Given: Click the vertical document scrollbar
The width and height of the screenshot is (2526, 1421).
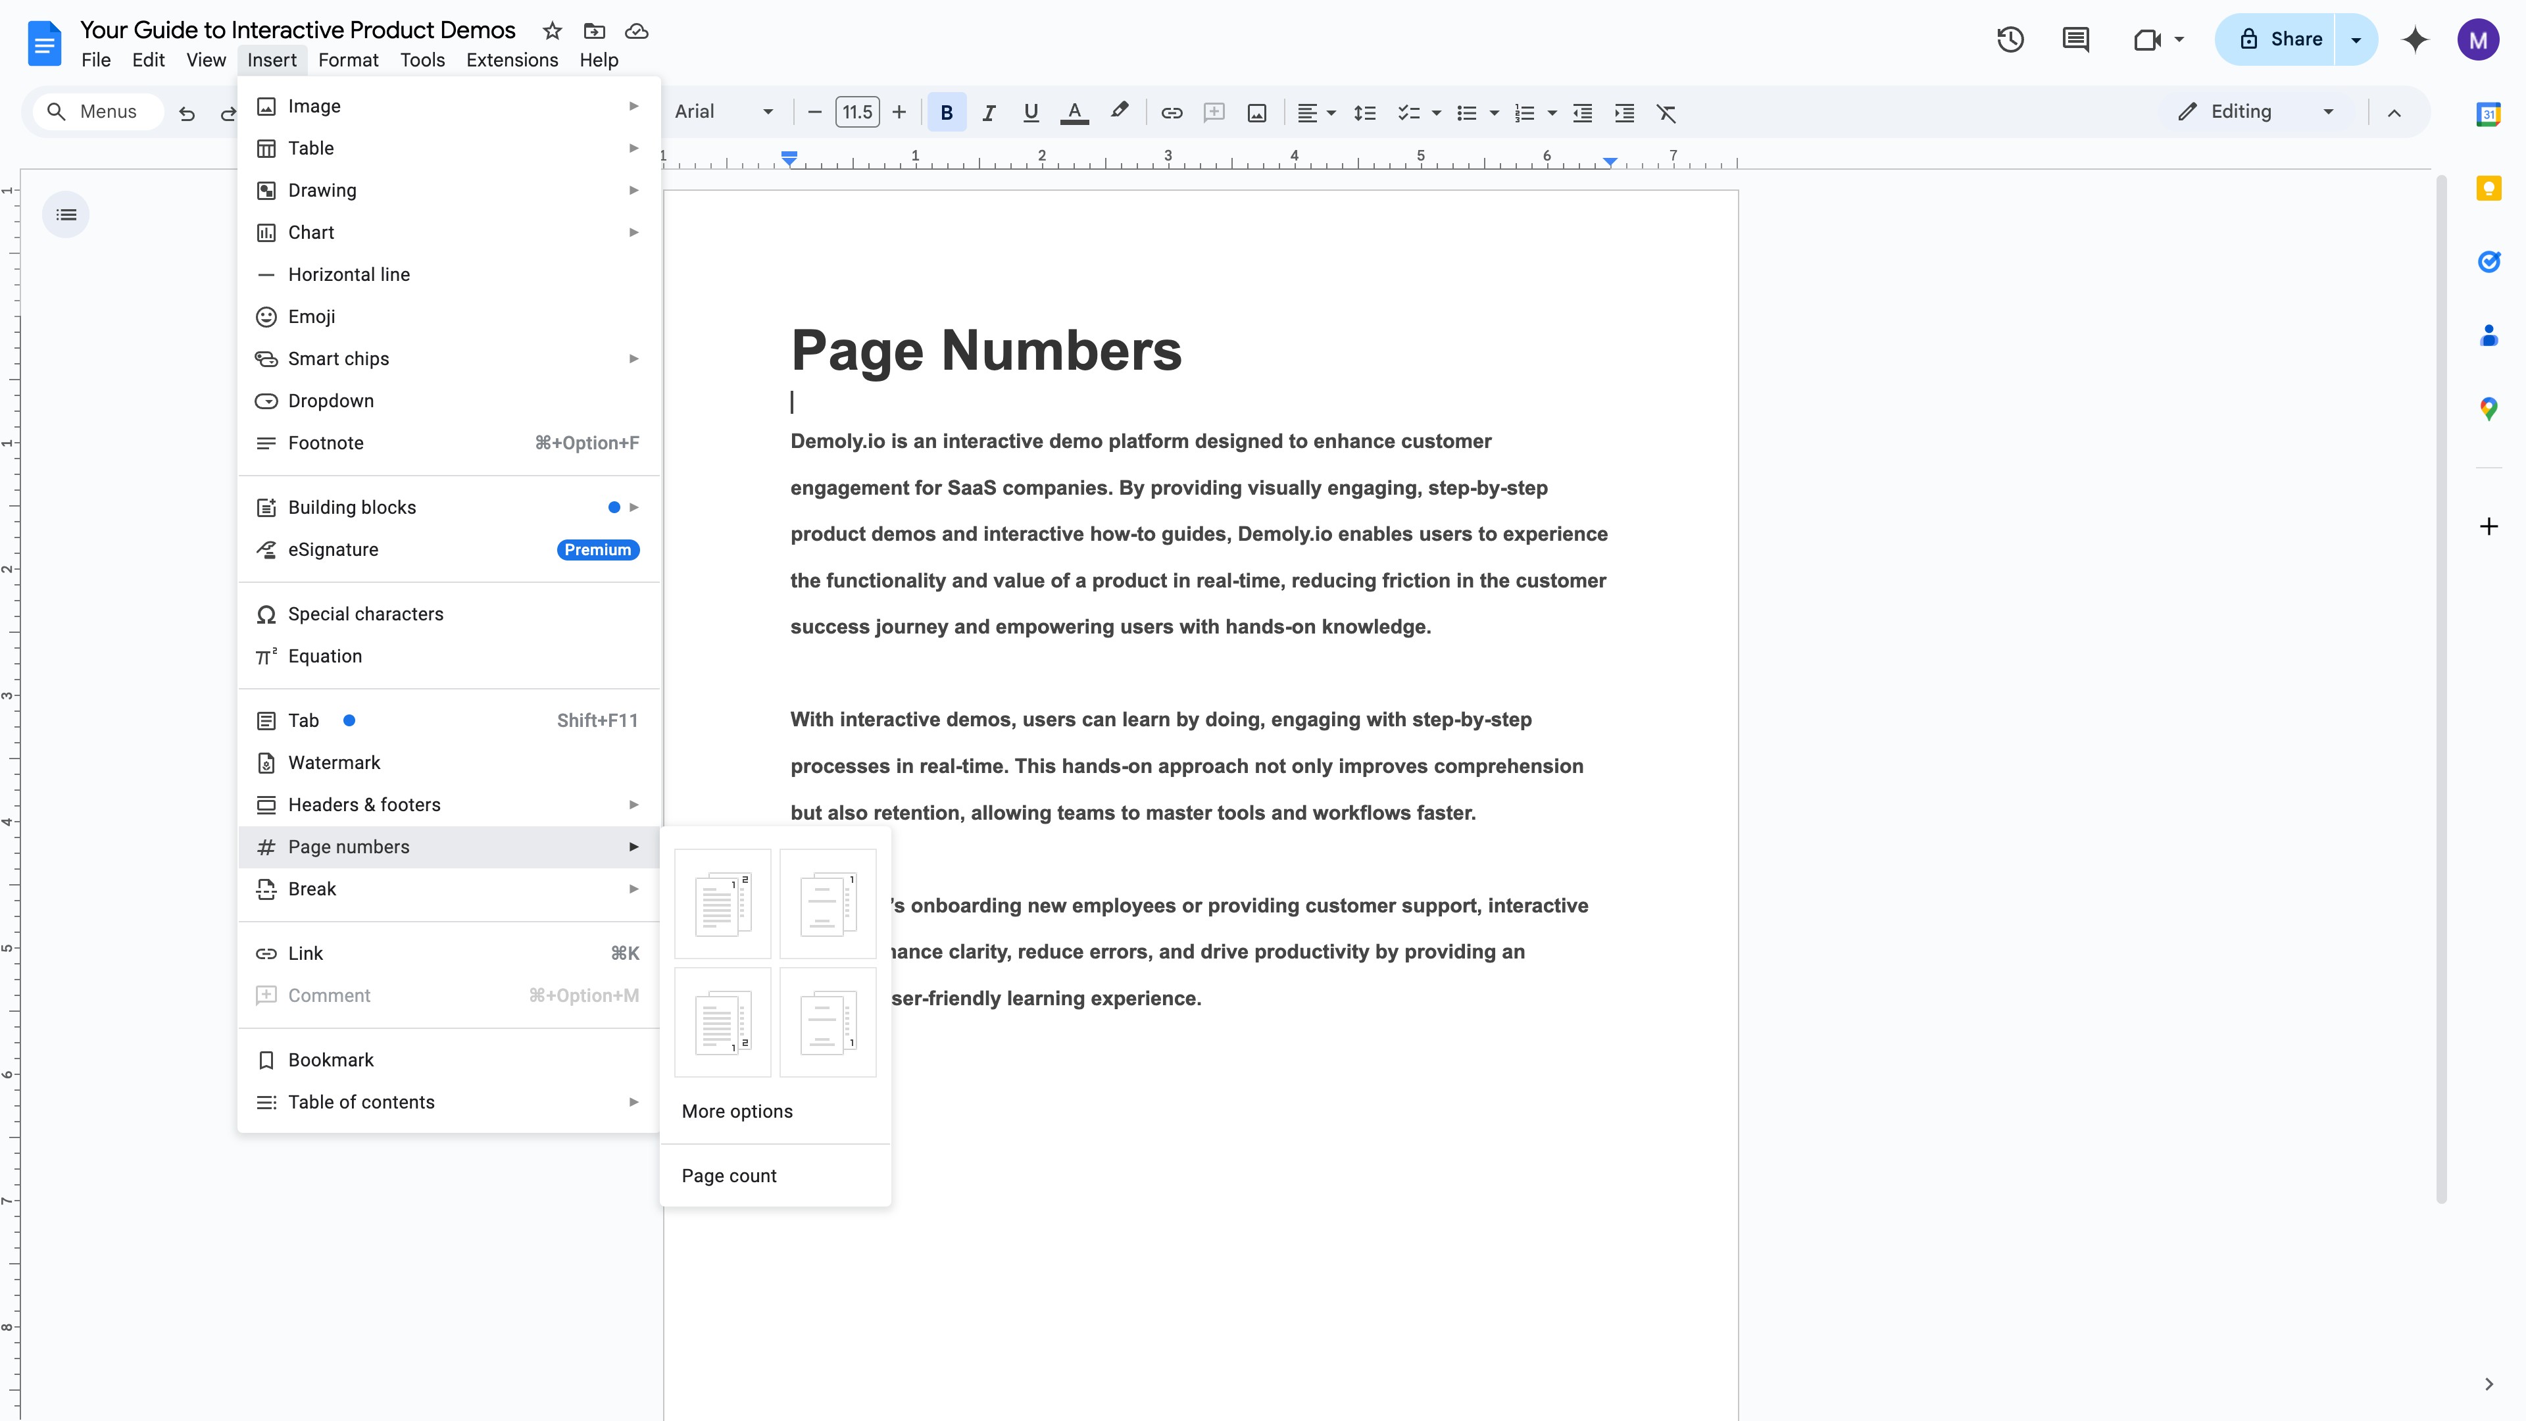Looking at the screenshot, I should coord(2442,689).
